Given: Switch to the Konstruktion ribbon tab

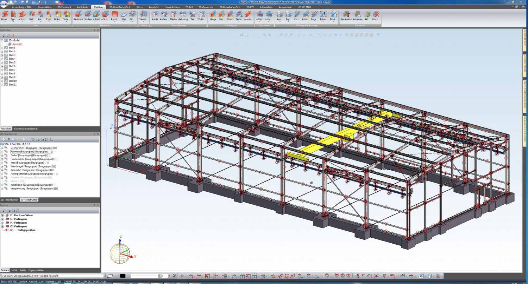Looking at the screenshot, I should point(44,7).
